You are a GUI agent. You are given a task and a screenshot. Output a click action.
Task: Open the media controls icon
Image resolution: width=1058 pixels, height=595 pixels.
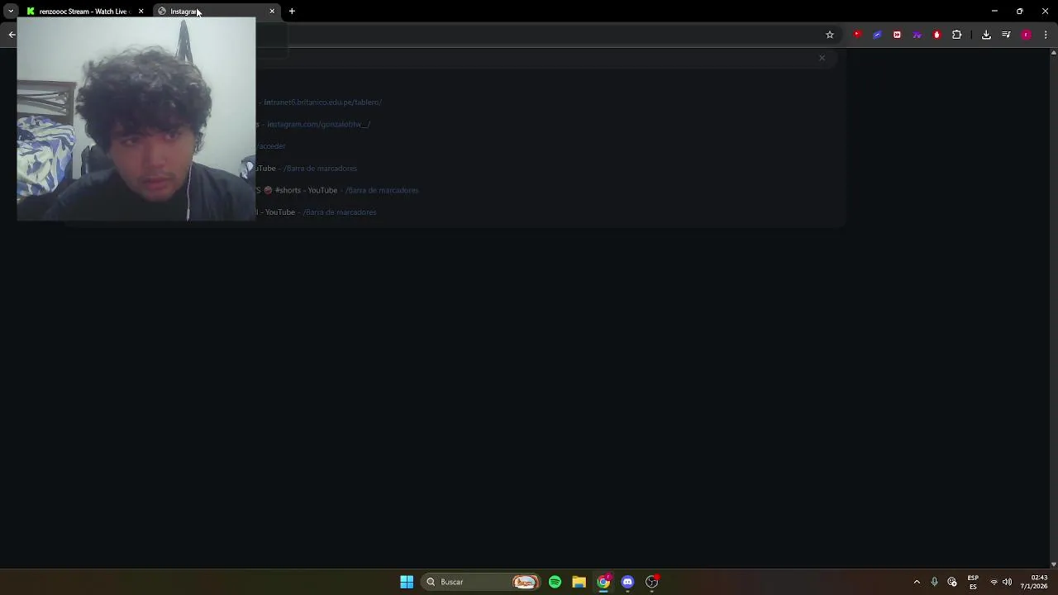pyautogui.click(x=1006, y=35)
